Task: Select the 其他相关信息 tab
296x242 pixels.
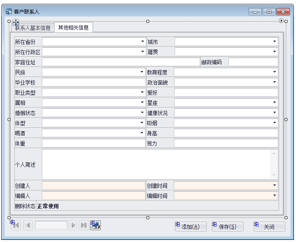Action: pyautogui.click(x=74, y=27)
